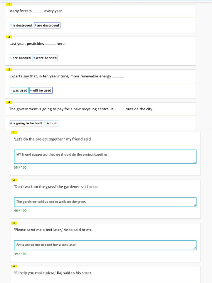Choose the 'was used' option
Image resolution: width=212 pixels, height=283 pixels.
(x=19, y=90)
